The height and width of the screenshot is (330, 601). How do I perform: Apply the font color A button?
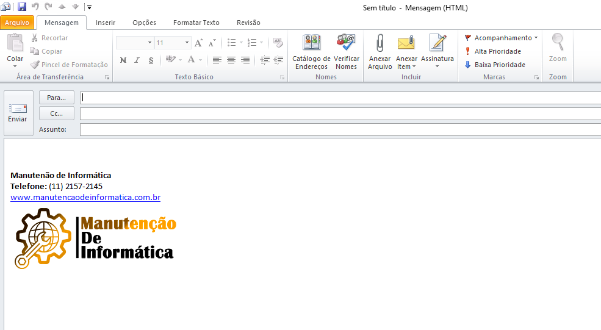pos(191,59)
